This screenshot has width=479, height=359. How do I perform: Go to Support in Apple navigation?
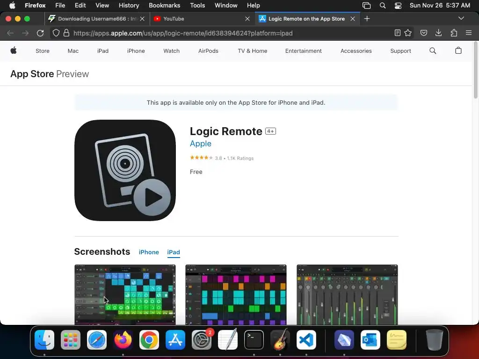click(400, 50)
